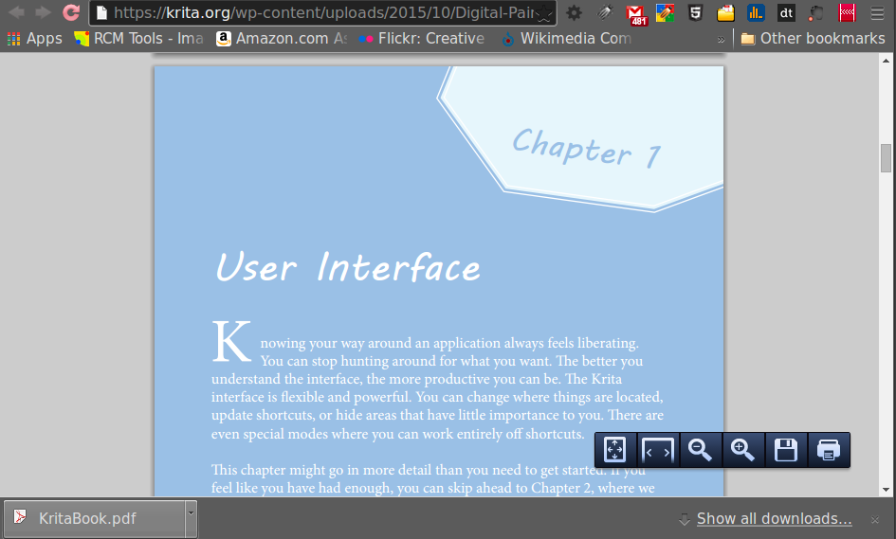
Task: Open the Flickr: Creative bookmark
Action: (x=422, y=39)
